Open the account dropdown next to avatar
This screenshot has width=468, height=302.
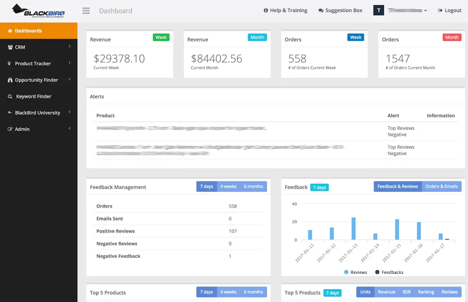(x=425, y=10)
